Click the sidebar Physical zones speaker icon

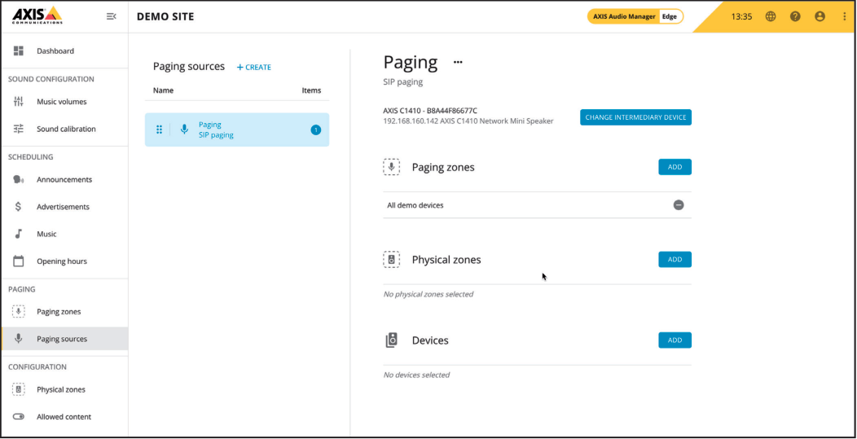19,389
